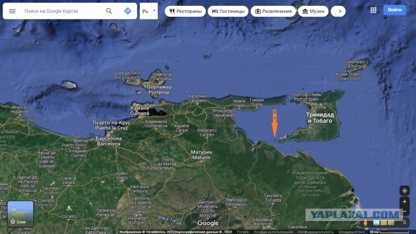Click the Эль-Тигре El Tigre label
This screenshot has height=234, width=416.
coord(137,220)
